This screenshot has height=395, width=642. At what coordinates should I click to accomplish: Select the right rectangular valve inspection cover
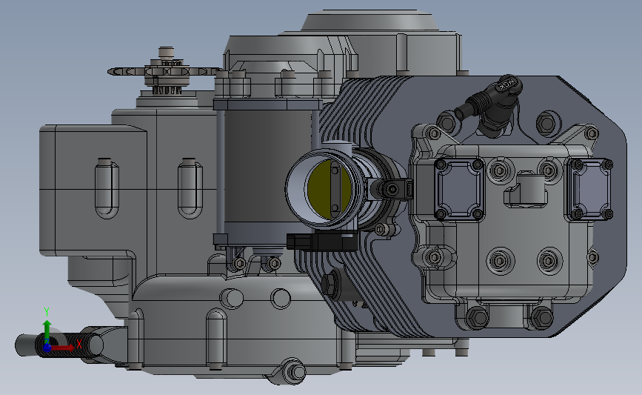(589, 189)
